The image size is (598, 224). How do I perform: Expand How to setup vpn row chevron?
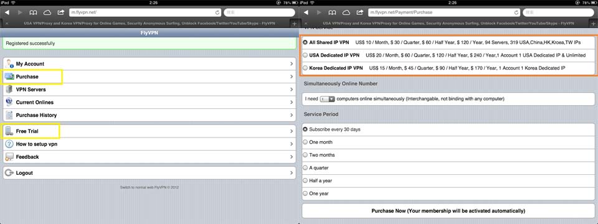coord(292,144)
